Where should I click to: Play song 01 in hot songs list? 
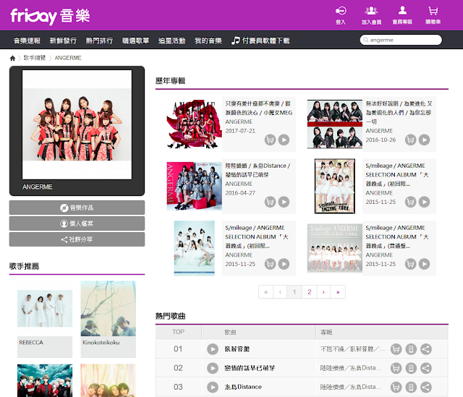pos(212,349)
